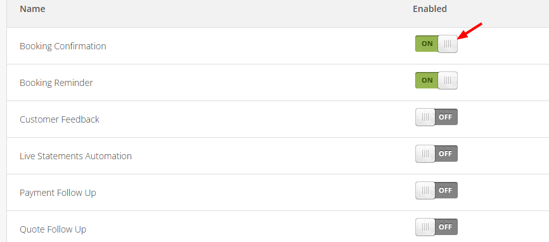
Task: Click the Customer Feedback row label
Action: [x=60, y=119]
